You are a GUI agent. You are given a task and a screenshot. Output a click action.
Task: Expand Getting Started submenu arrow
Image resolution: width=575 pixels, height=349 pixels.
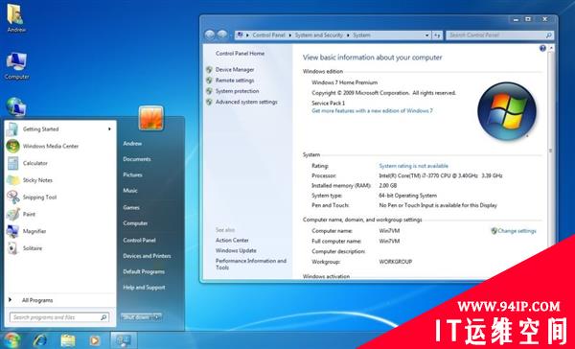[x=109, y=128]
